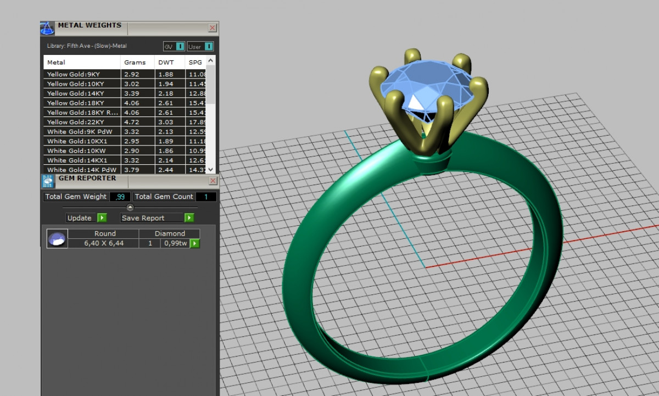Click the green arrow beside 0,99tw
Screen dimensions: 659x396
click(x=194, y=243)
